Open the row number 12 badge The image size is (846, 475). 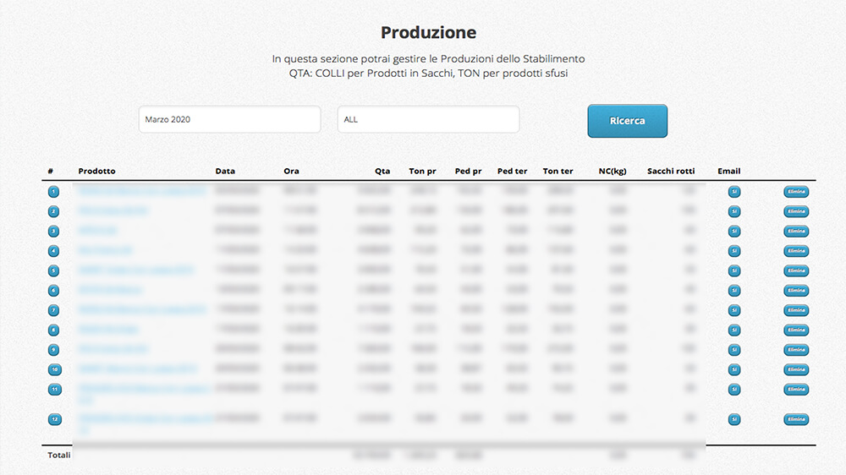(54, 419)
